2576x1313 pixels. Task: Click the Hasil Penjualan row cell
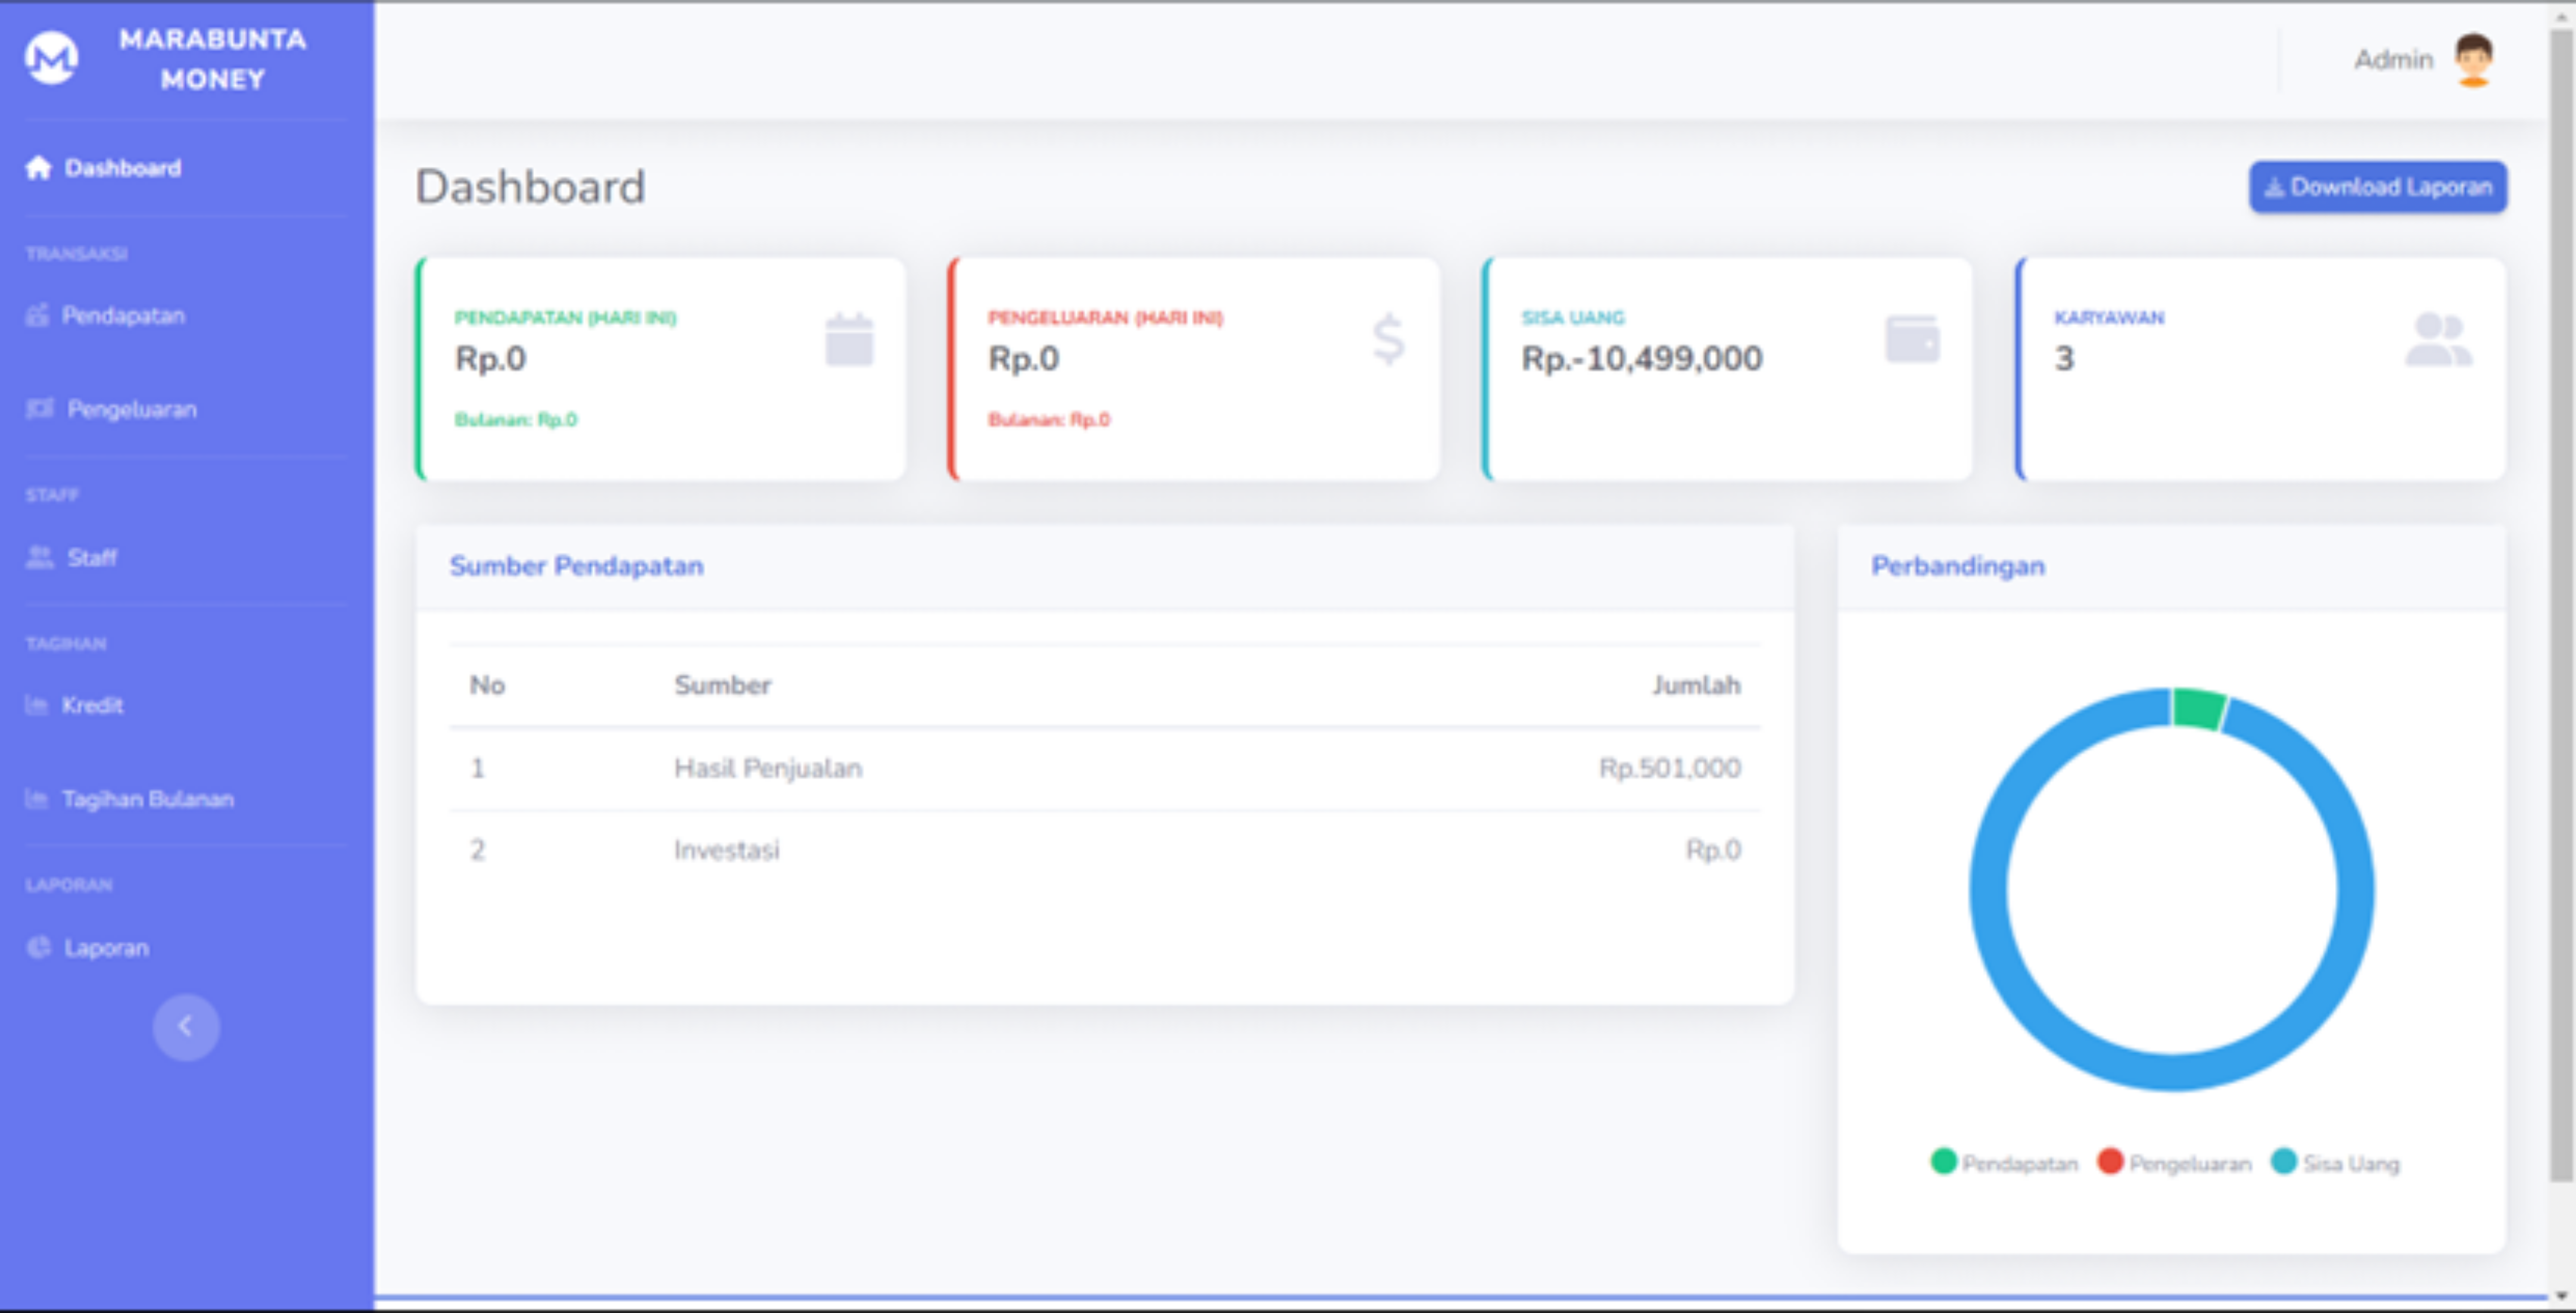click(x=768, y=768)
